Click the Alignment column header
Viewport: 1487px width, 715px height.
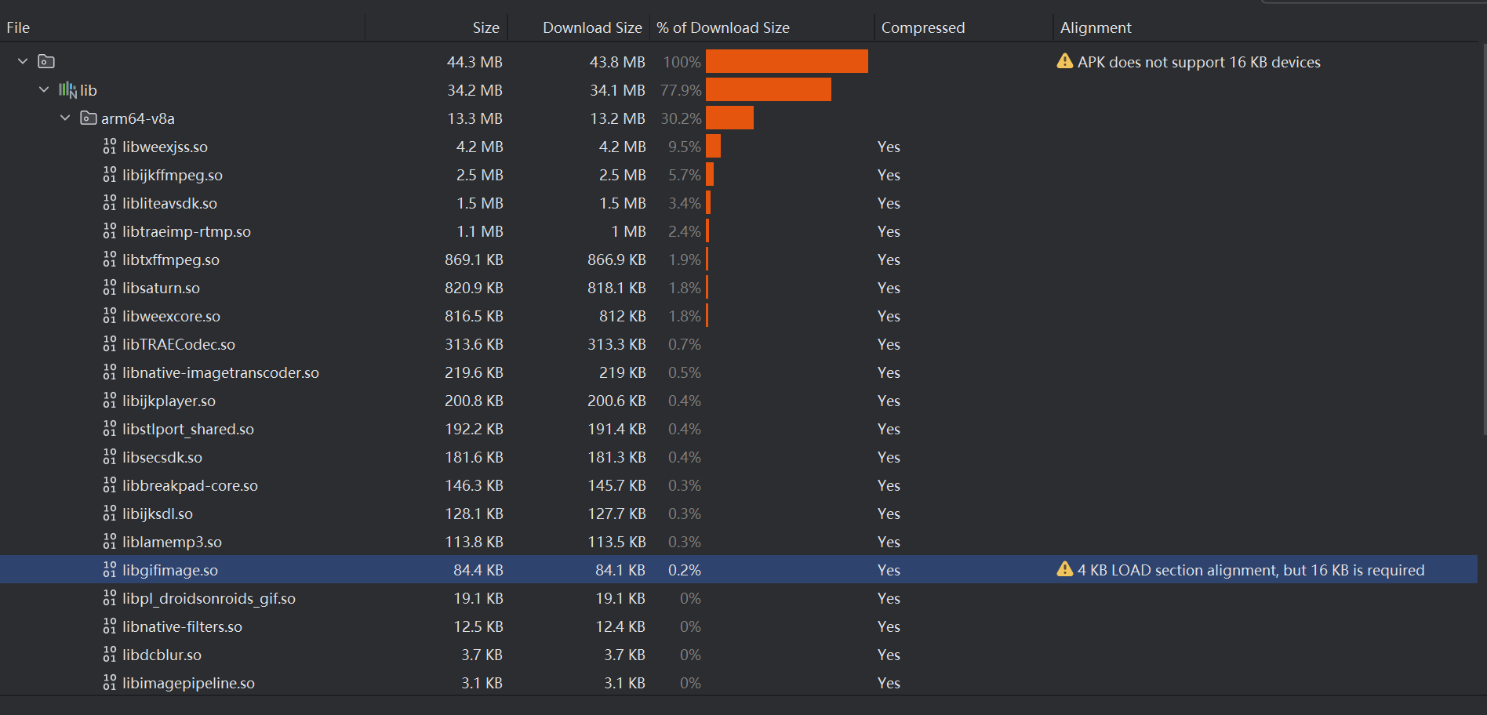point(1095,27)
